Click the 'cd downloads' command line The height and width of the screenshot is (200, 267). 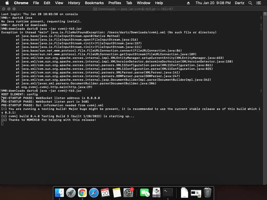24,25
